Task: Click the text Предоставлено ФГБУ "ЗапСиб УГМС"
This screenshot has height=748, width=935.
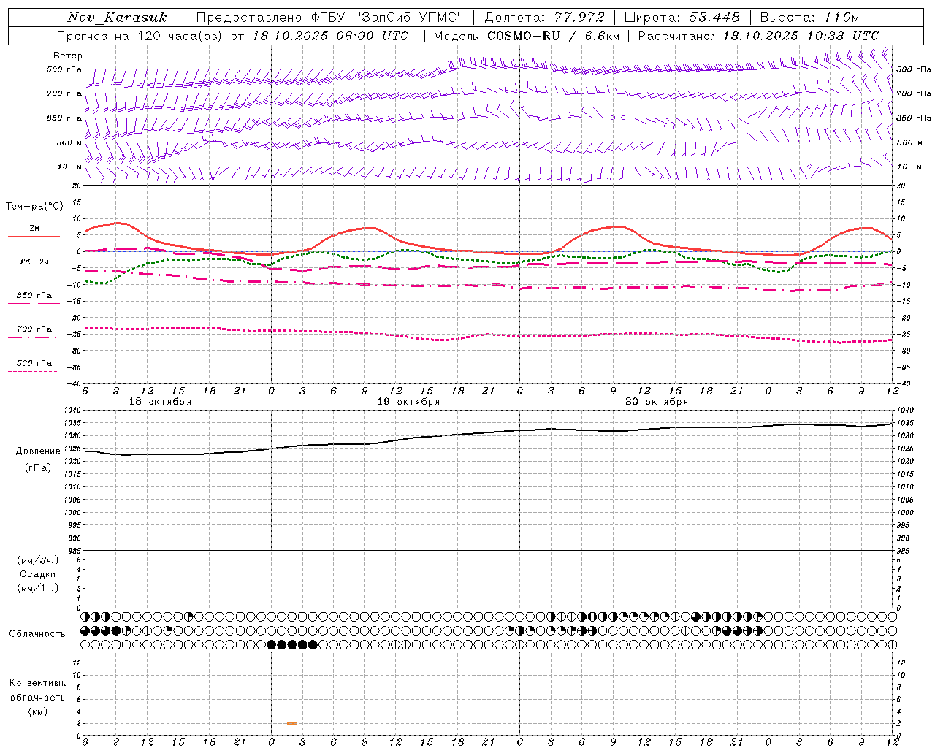Action: [x=330, y=18]
